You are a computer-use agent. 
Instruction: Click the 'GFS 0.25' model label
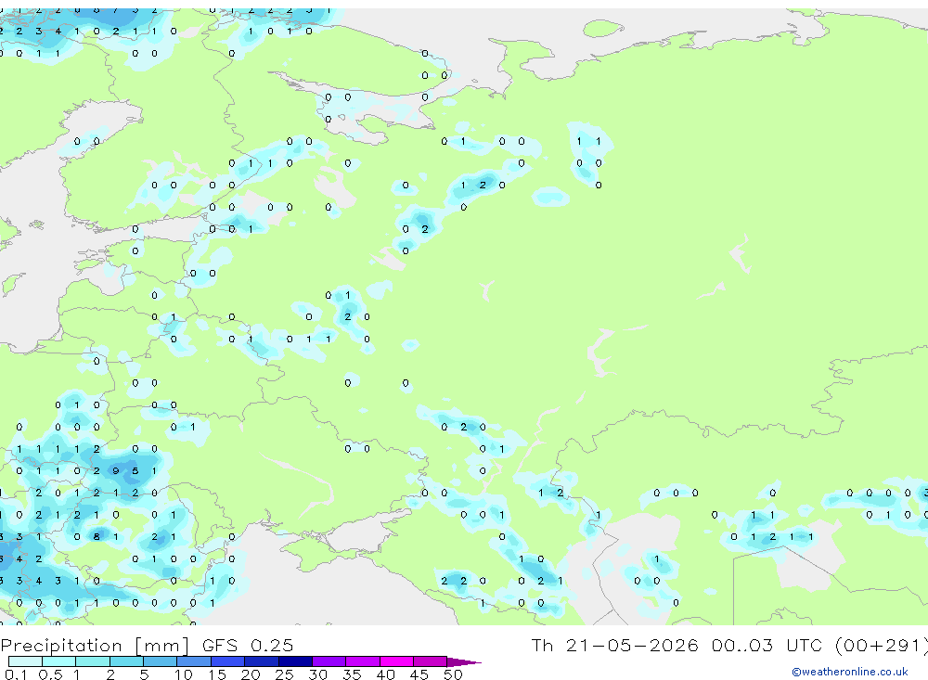point(248,645)
